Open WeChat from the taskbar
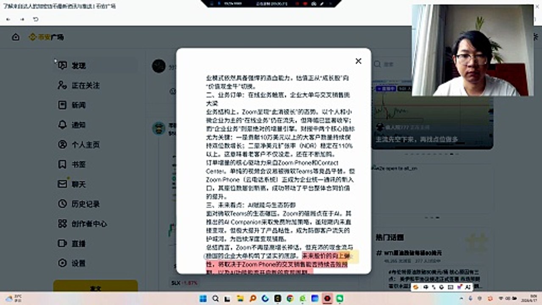This screenshot has width=542, height=305. coord(340,299)
